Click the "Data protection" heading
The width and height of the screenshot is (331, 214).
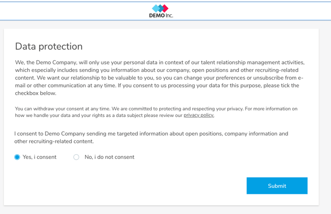click(x=49, y=46)
